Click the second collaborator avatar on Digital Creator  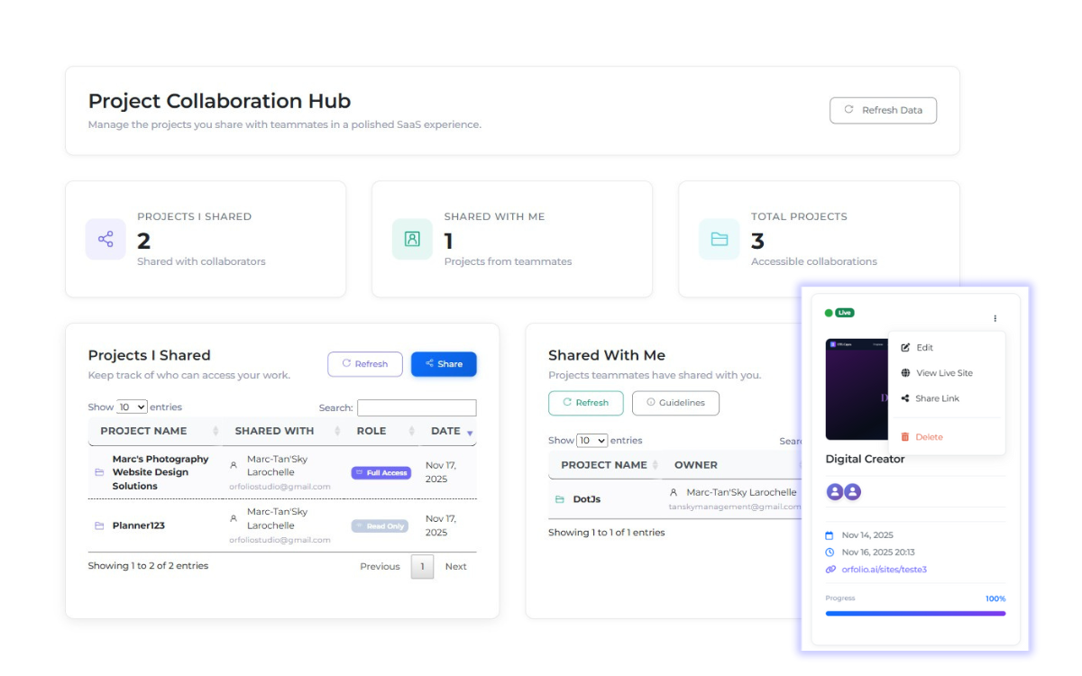(x=852, y=492)
